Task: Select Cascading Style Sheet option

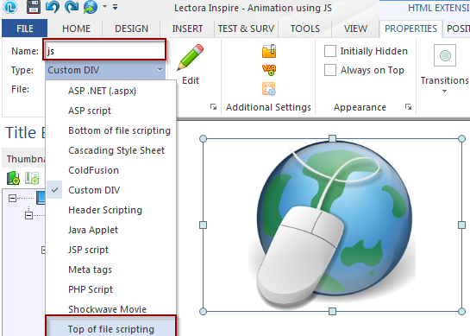Action: [110, 150]
